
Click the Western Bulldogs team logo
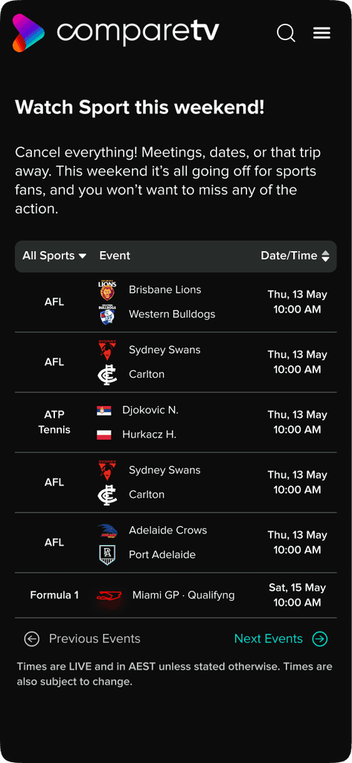[107, 314]
